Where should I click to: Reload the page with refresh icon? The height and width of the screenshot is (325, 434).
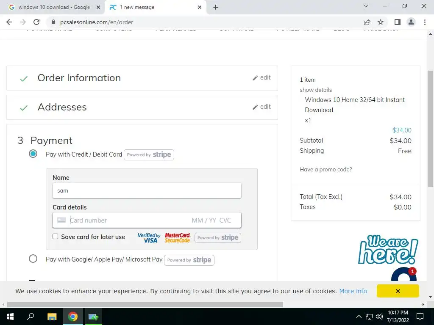pyautogui.click(x=36, y=22)
